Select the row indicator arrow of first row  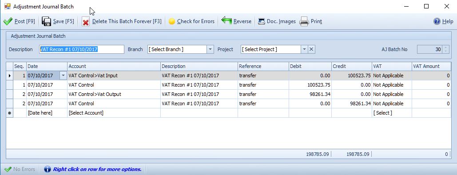(10, 76)
